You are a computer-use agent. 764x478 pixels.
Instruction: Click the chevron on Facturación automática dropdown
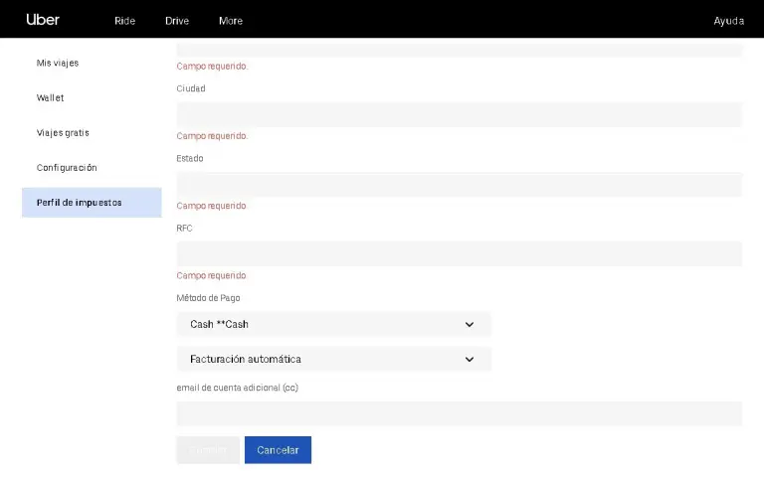(470, 359)
